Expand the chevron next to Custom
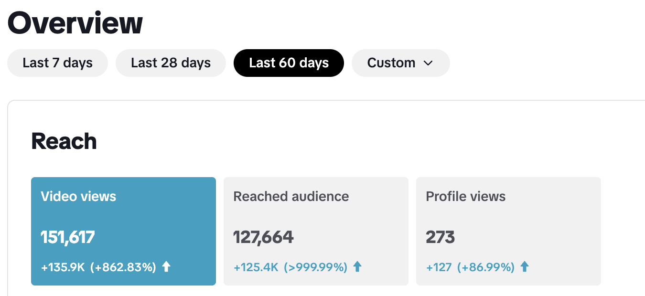This screenshot has width=645, height=296. coord(428,63)
